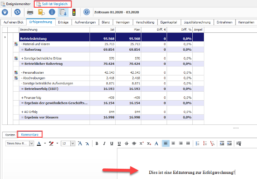257x179 pixels.
Task: Open the Liquiditätsrechnung tab
Action: point(197,22)
